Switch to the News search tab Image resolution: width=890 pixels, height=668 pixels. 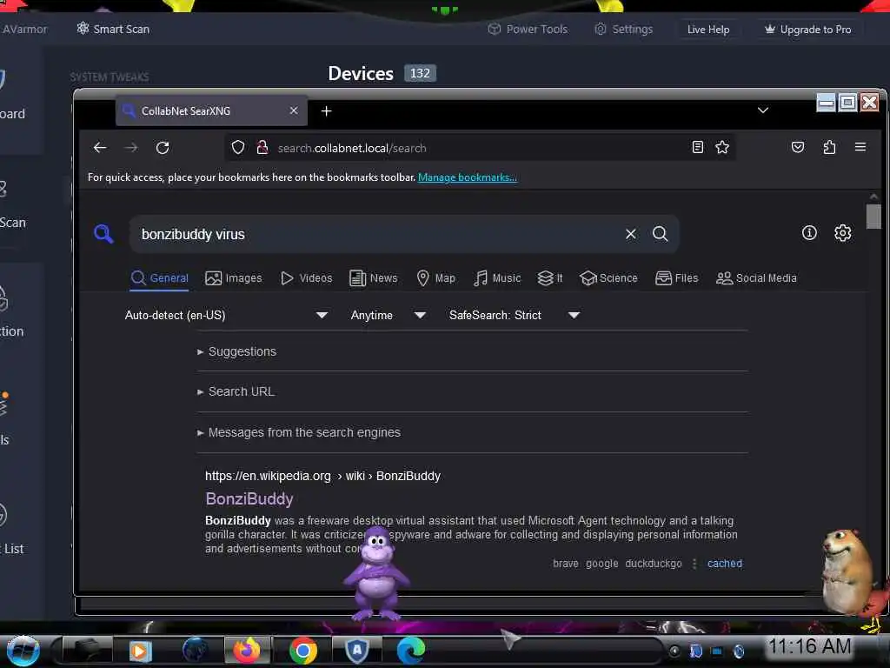click(374, 278)
